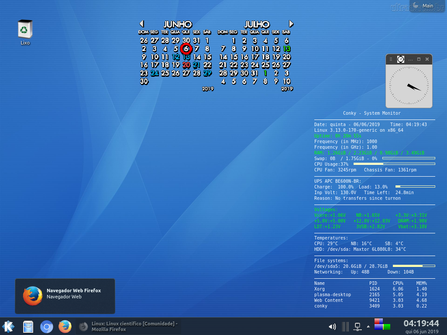The height and width of the screenshot is (335, 447).
Task: Click the analog clock face
Action: (409, 85)
